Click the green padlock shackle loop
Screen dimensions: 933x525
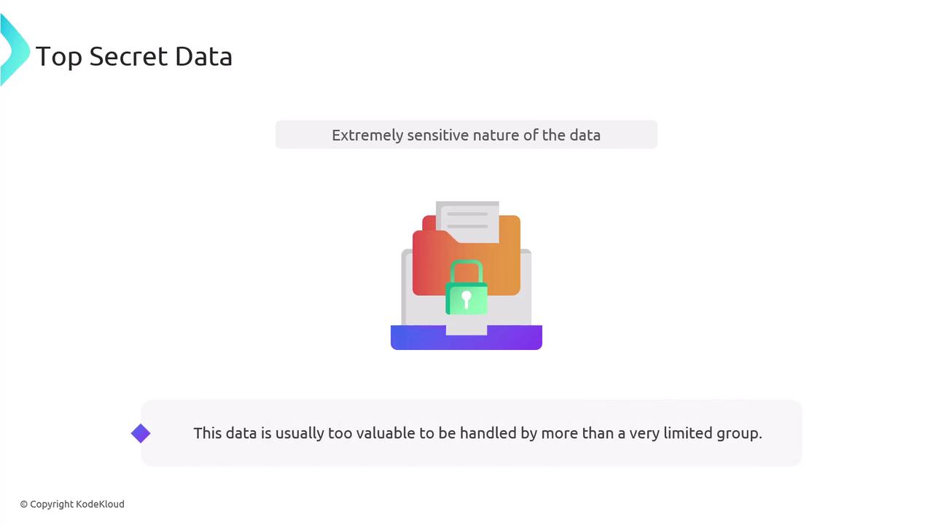click(466, 270)
